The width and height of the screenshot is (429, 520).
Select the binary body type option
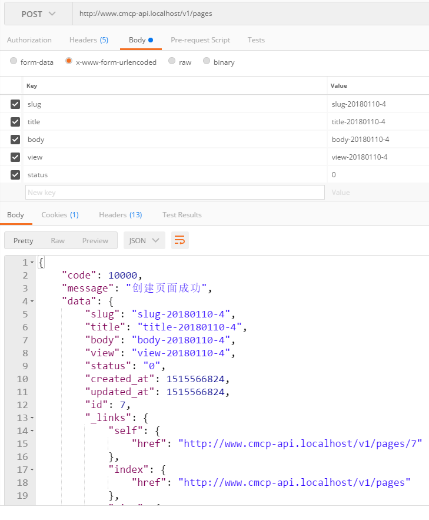click(x=207, y=61)
